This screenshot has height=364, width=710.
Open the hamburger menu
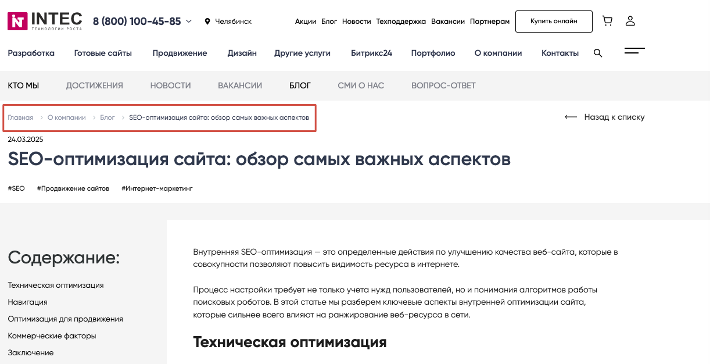(x=634, y=51)
